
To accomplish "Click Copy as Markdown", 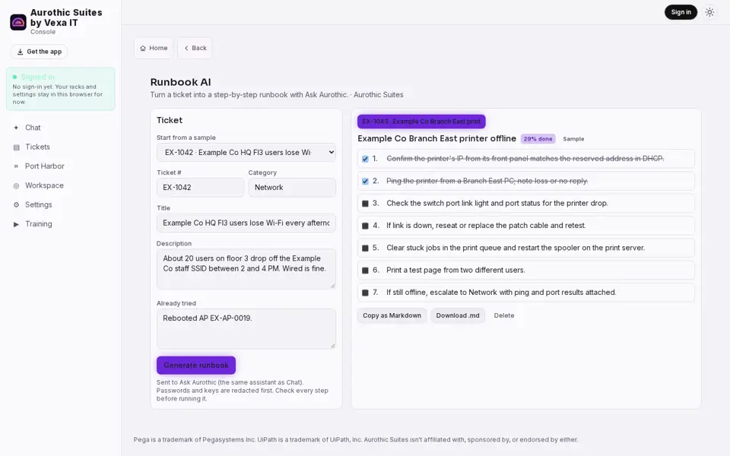I will click(392, 315).
